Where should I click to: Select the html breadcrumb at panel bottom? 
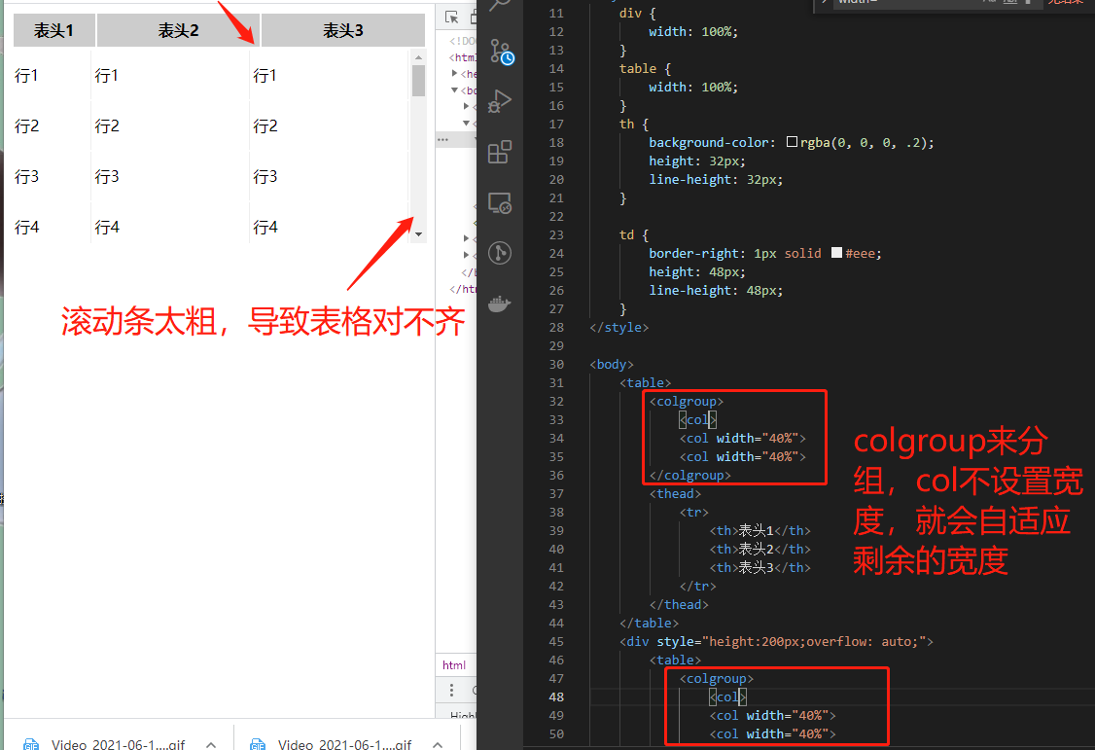pyautogui.click(x=455, y=665)
